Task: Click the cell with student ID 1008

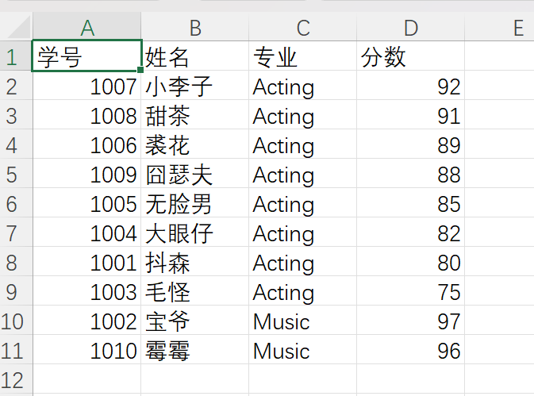Action: click(87, 117)
